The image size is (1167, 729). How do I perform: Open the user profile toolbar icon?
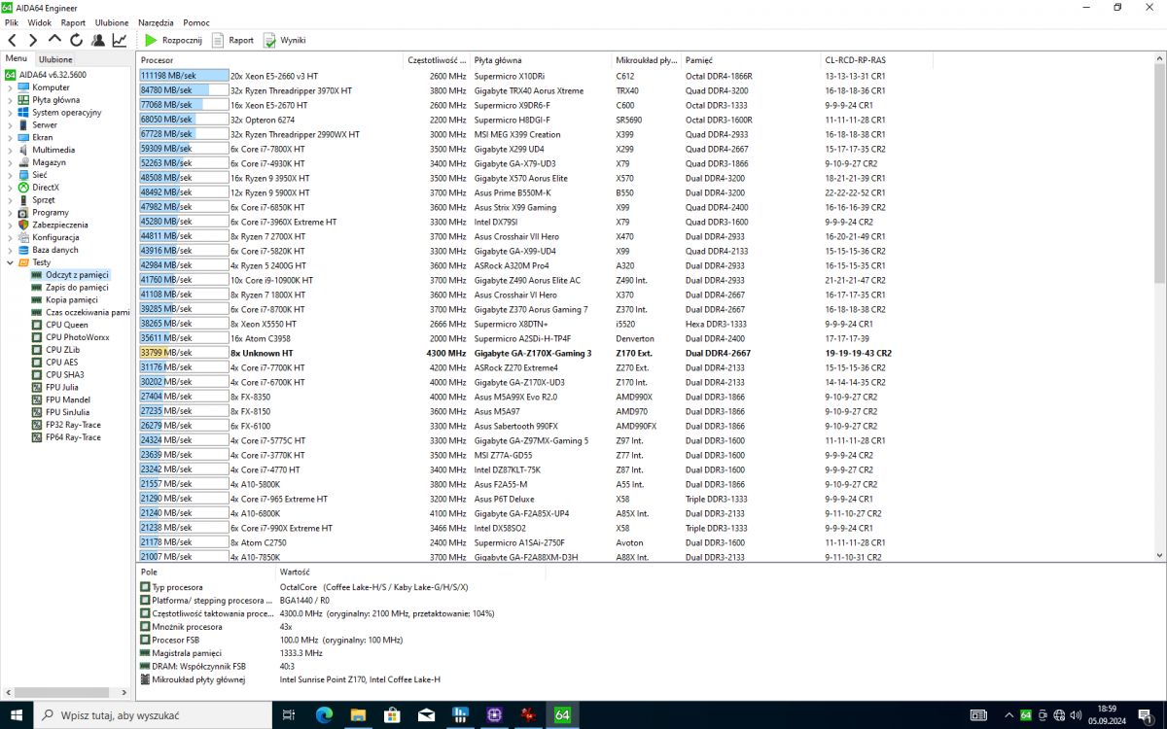(x=97, y=40)
